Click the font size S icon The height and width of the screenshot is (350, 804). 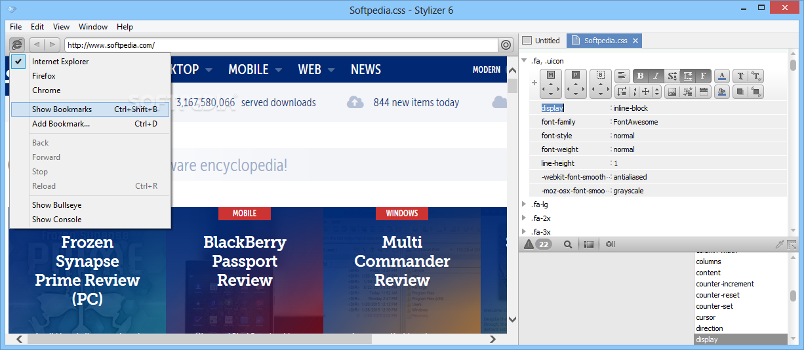point(672,75)
